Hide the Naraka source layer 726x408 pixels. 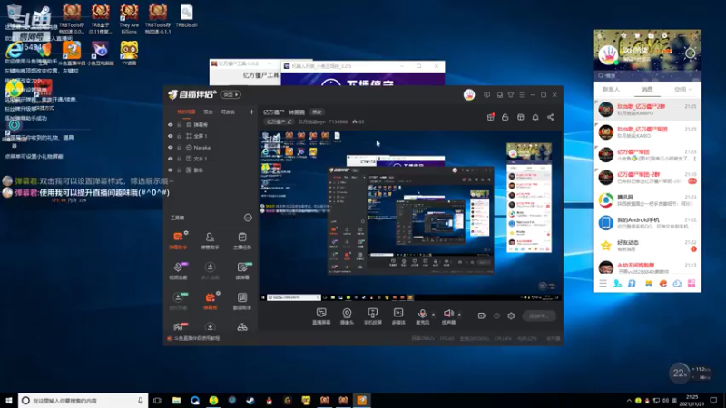click(171, 148)
